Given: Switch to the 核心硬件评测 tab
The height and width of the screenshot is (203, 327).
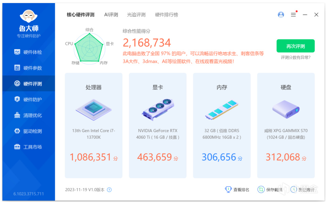Looking at the screenshot, I should pos(80,15).
